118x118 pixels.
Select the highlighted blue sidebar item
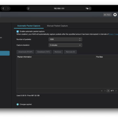pyautogui.click(x=5, y=53)
